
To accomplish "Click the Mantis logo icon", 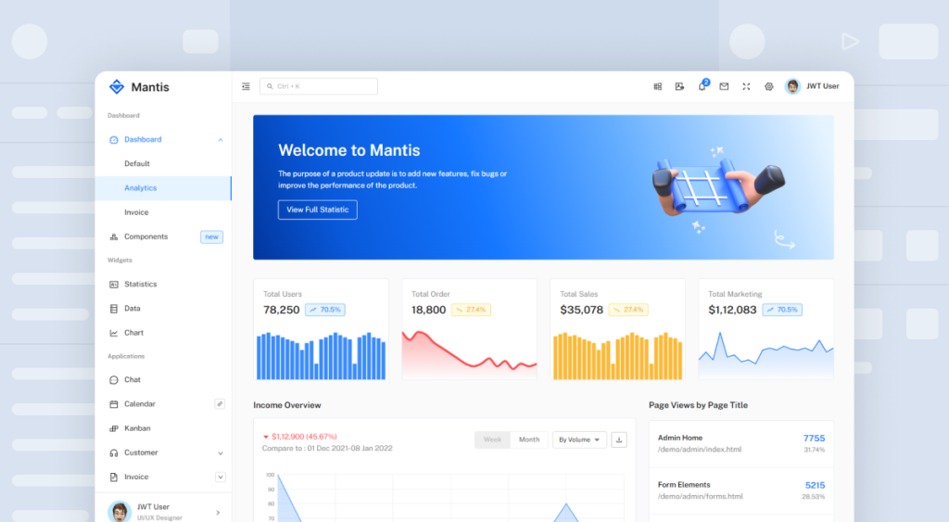I will pos(116,86).
